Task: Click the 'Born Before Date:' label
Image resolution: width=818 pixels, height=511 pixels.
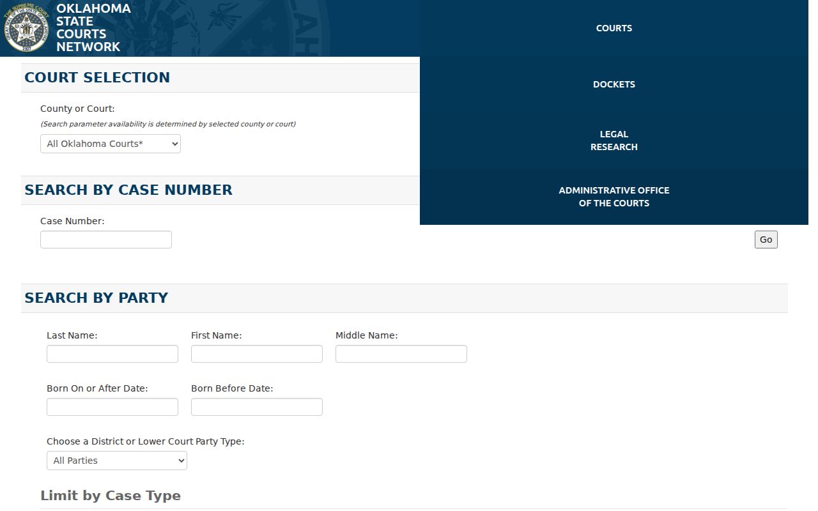Action: [232, 388]
